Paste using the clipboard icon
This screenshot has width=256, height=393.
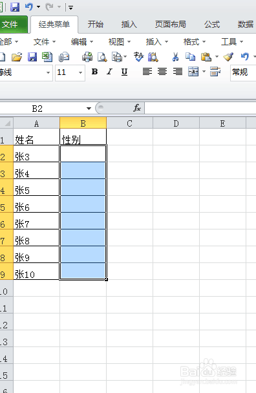point(206,57)
